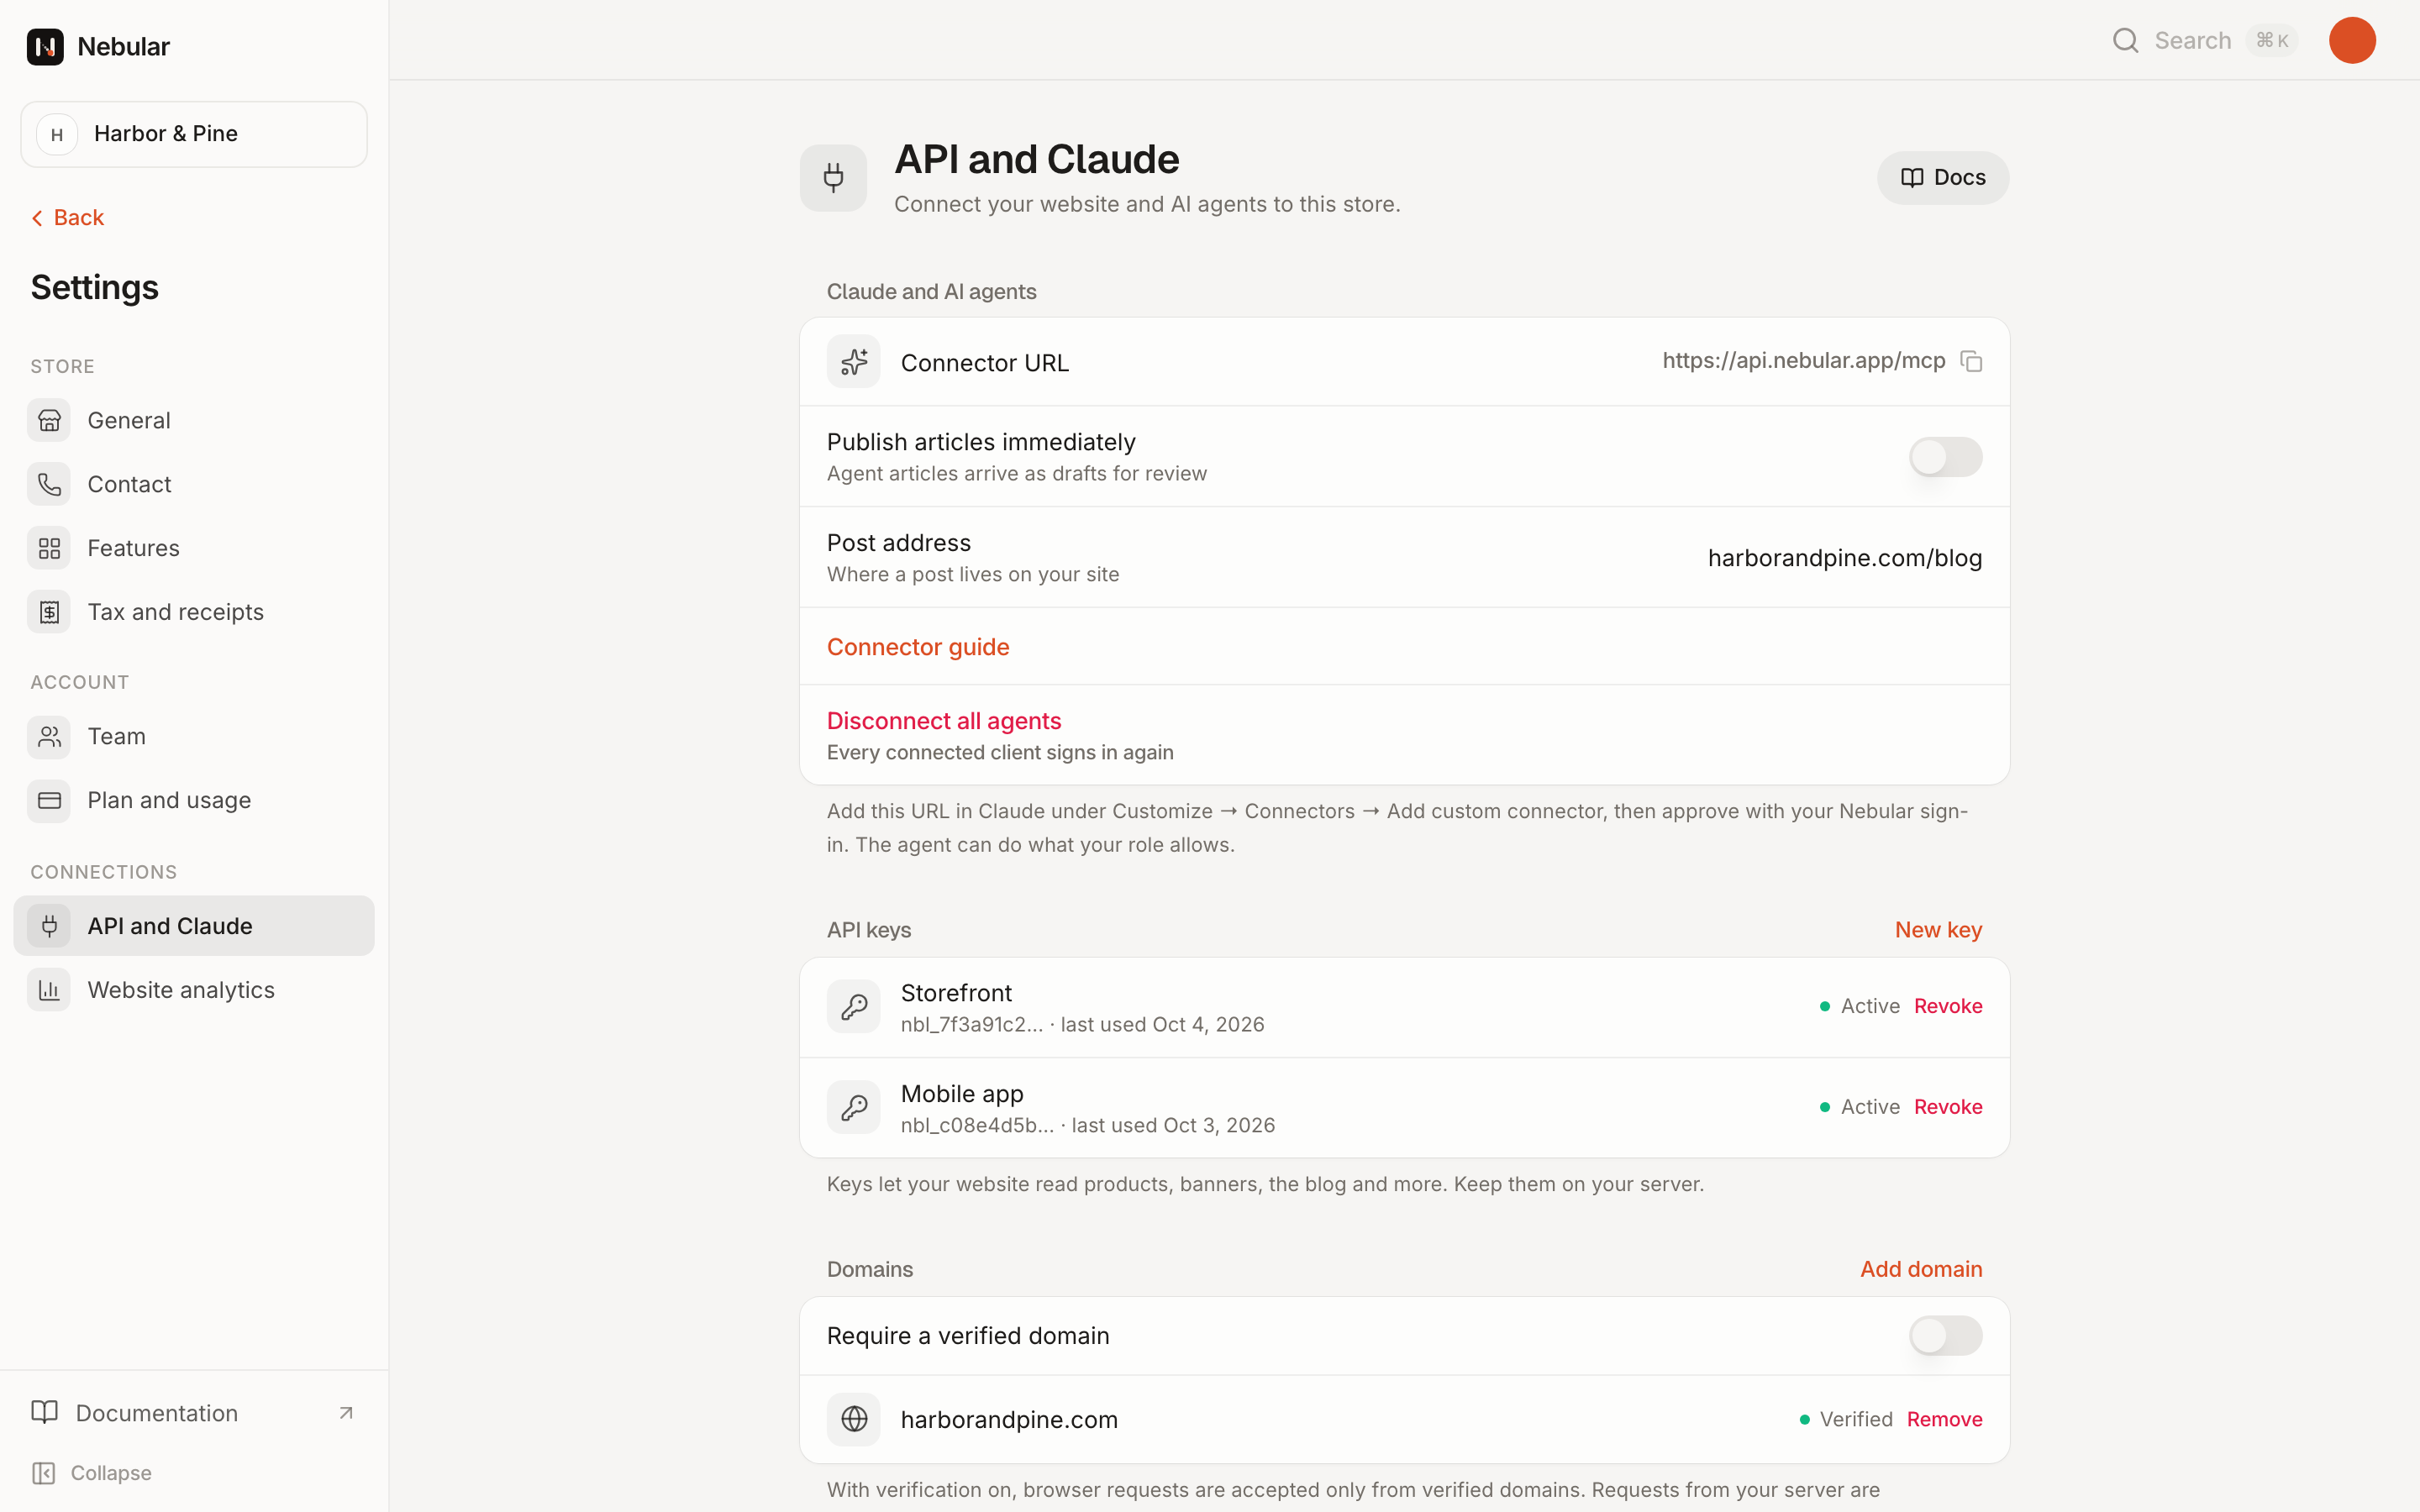Go Back from Settings

(68, 218)
